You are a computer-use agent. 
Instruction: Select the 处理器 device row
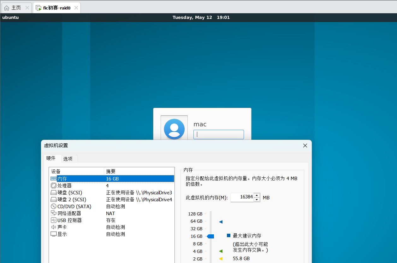point(112,186)
